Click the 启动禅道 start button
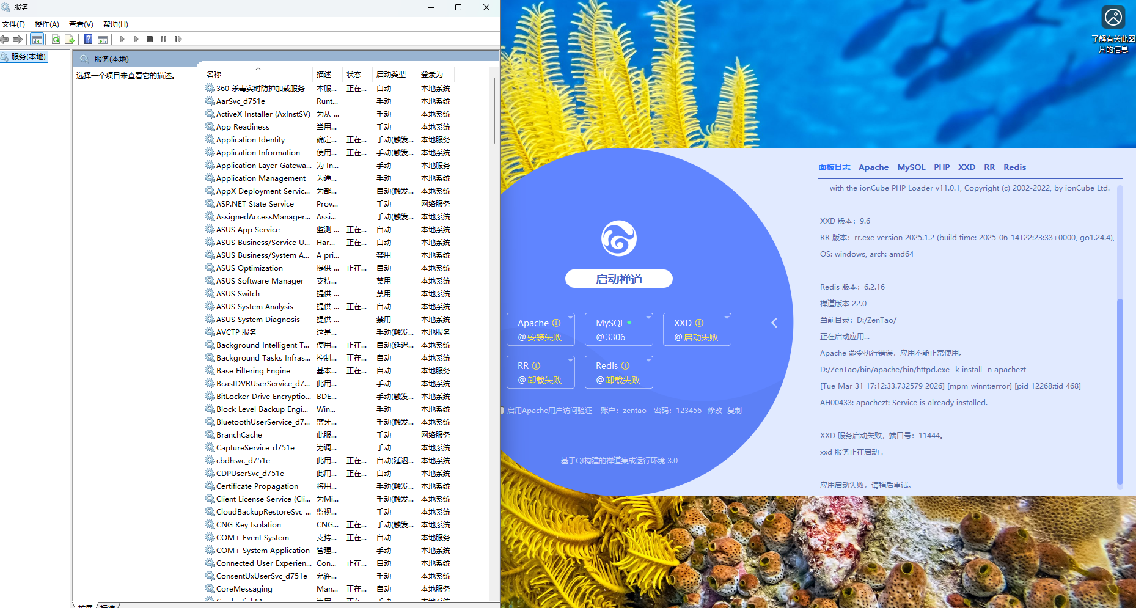The image size is (1136, 608). tap(619, 279)
